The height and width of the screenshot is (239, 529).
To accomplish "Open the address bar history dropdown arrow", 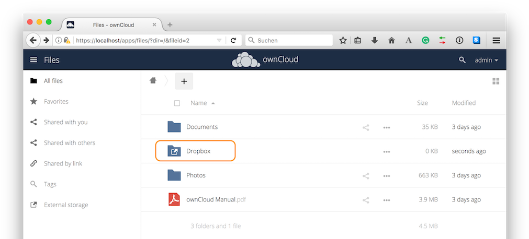I will click(x=219, y=40).
